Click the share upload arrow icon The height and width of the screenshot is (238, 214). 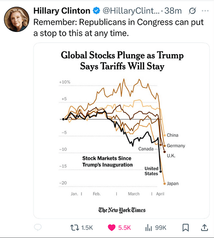204,228
